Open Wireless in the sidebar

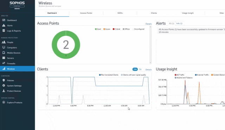[x=17, y=69]
